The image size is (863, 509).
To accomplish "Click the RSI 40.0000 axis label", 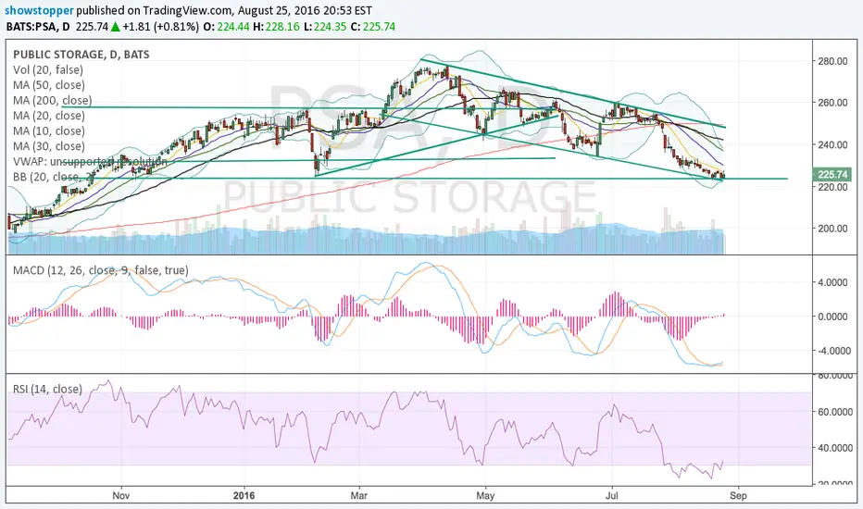I will (x=833, y=448).
